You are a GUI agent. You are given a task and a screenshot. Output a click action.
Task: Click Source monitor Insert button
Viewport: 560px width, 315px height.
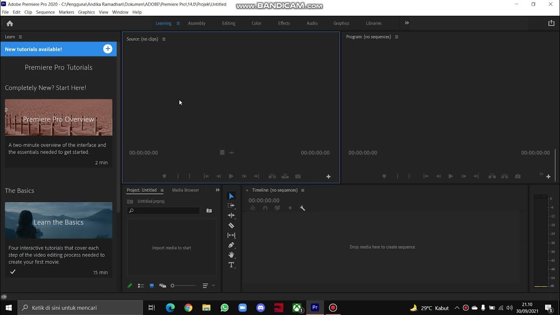coord(272,176)
